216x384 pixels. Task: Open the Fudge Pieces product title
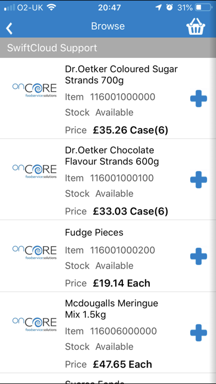(94, 232)
